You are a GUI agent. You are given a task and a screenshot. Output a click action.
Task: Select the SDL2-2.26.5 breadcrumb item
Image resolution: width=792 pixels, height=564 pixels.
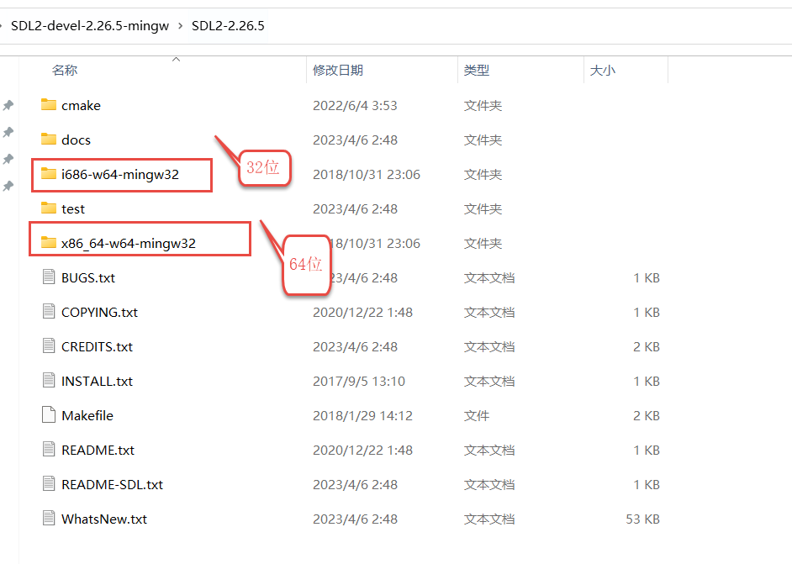[x=229, y=26]
